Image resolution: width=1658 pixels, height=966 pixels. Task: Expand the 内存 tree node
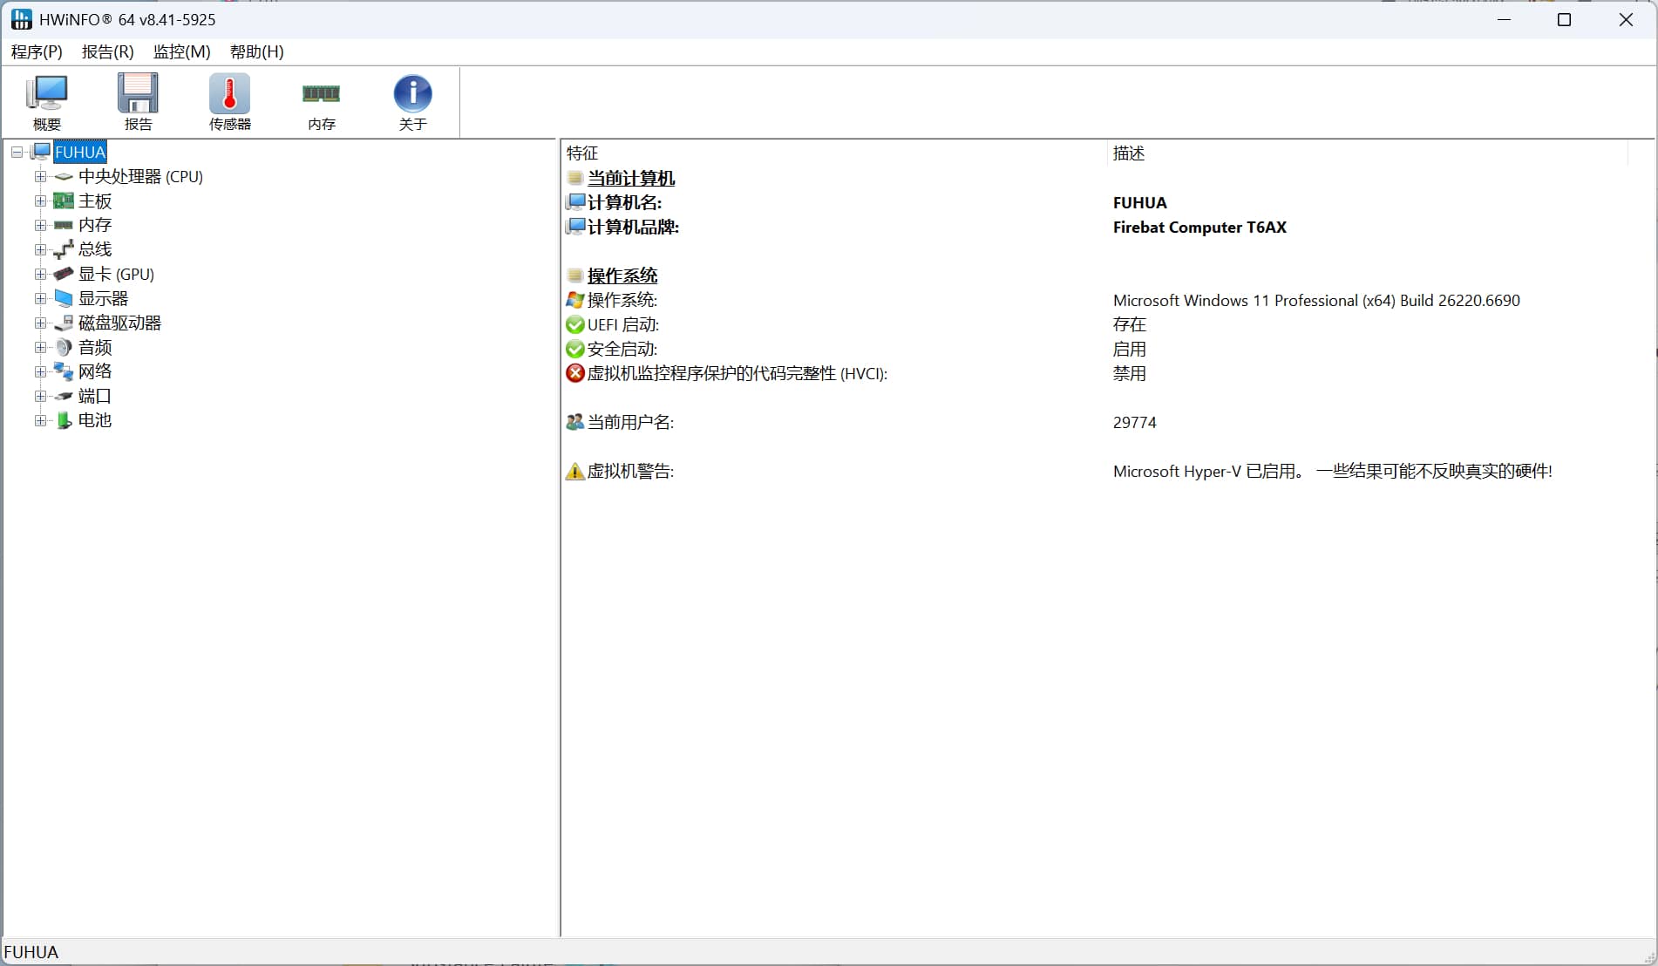[40, 225]
